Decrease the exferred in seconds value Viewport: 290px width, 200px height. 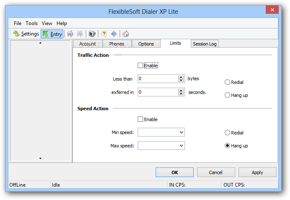(181, 94)
